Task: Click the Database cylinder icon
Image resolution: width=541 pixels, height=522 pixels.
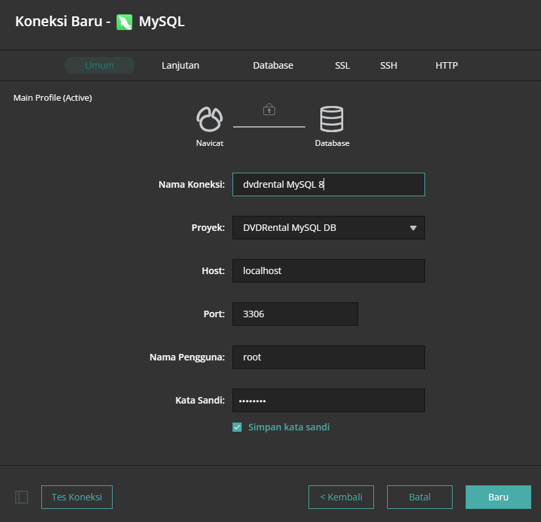Action: [331, 119]
